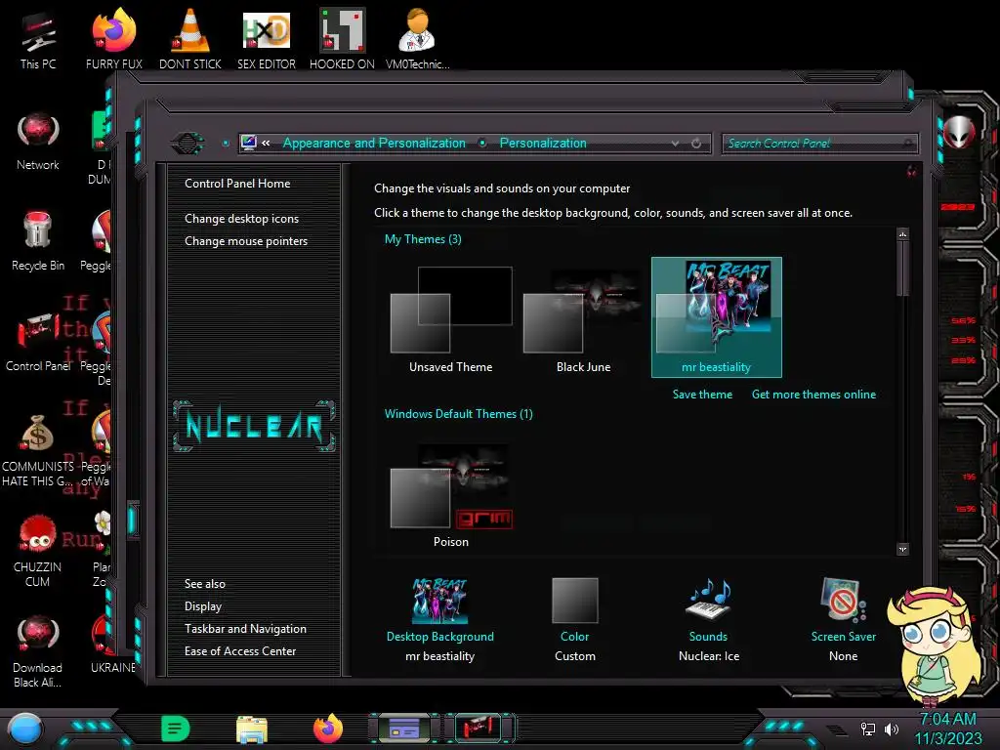Click the back navigation hexagon button
Screen dimensions: 1000x750
[187, 143]
